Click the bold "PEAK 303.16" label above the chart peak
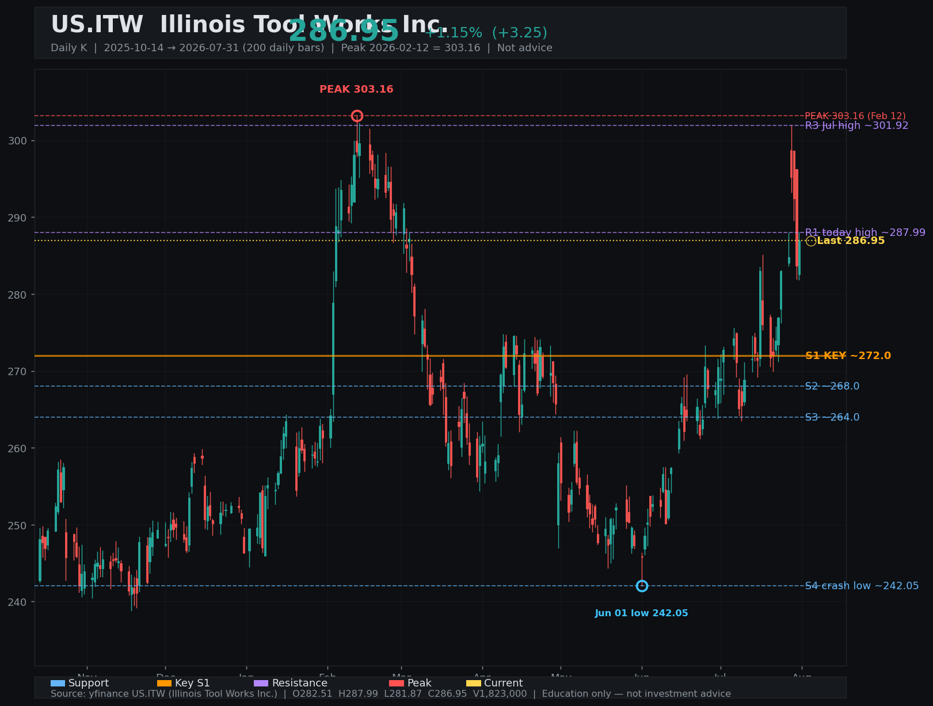The height and width of the screenshot is (706, 933). click(x=356, y=89)
